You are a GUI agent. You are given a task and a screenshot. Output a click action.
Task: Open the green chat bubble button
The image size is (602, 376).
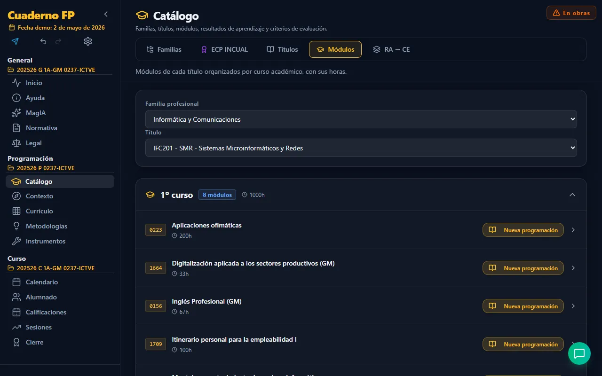579,353
